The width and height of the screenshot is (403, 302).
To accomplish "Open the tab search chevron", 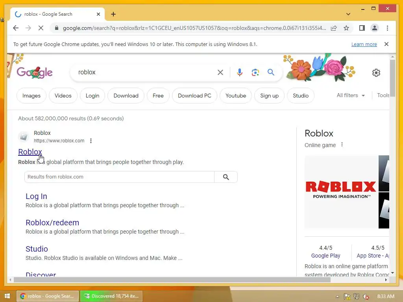I will click(x=348, y=14).
